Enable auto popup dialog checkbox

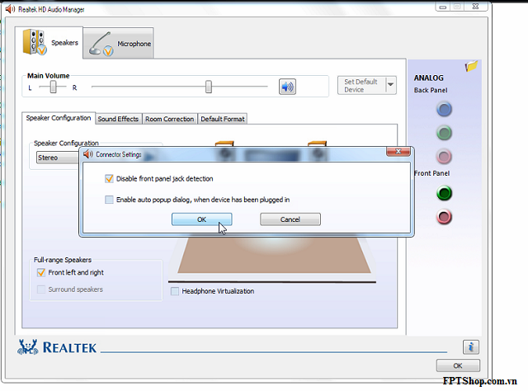[109, 200]
